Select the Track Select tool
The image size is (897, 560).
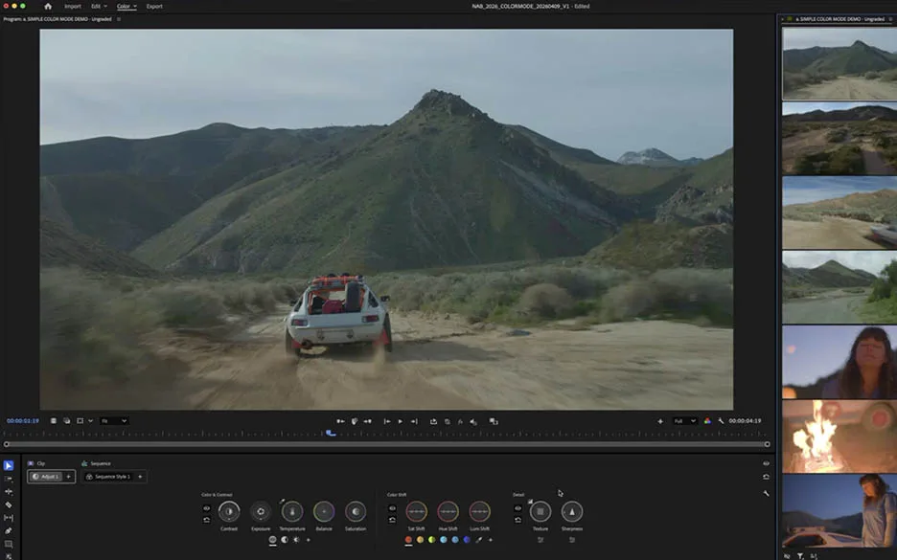(x=8, y=479)
